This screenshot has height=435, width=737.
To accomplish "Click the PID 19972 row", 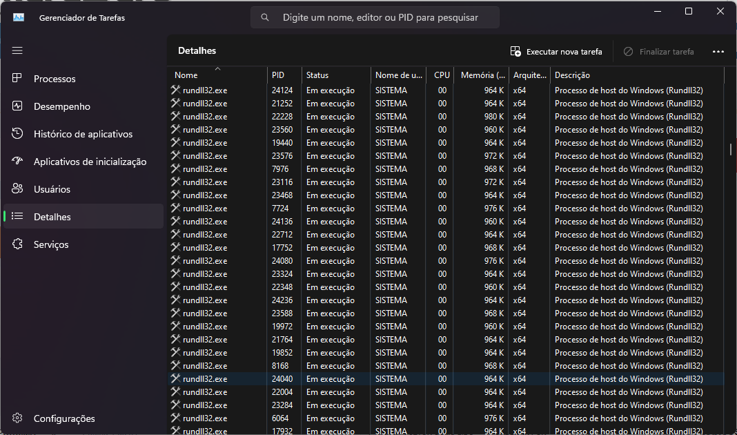I will point(446,326).
